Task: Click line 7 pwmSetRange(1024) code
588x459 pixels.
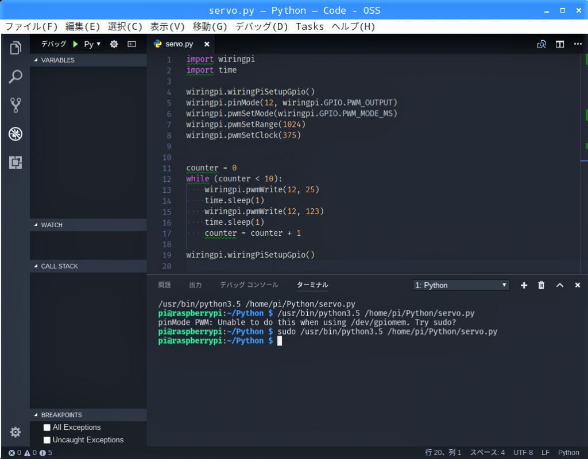Action: [x=246, y=125]
